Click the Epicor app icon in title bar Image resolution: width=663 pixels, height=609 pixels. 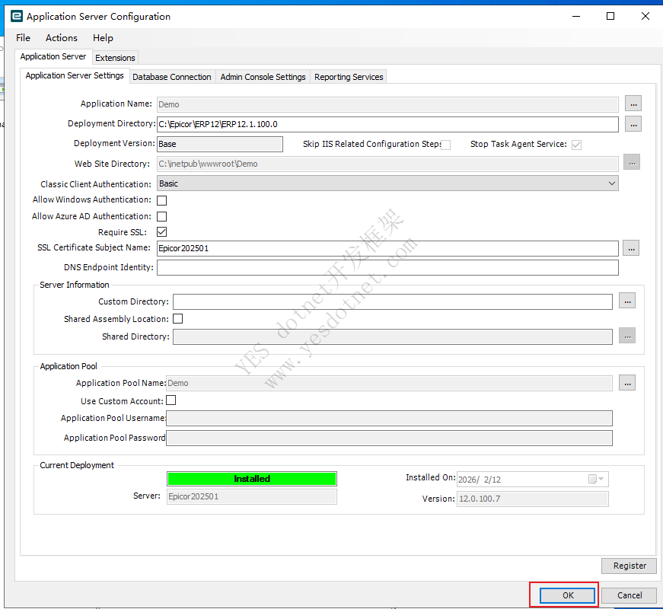pyautogui.click(x=15, y=16)
